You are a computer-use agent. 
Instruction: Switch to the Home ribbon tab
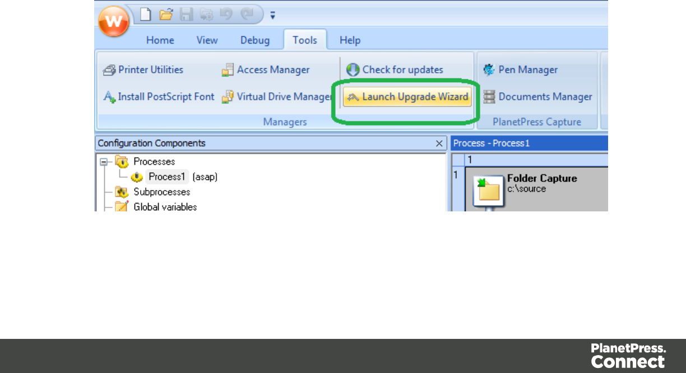tap(160, 40)
